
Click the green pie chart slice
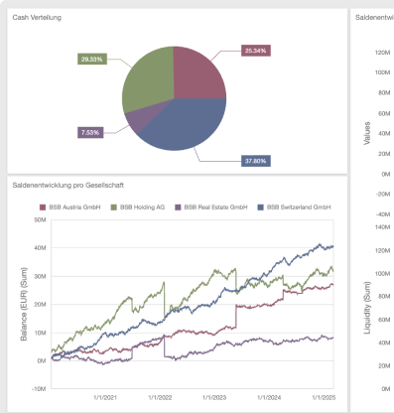pos(147,79)
